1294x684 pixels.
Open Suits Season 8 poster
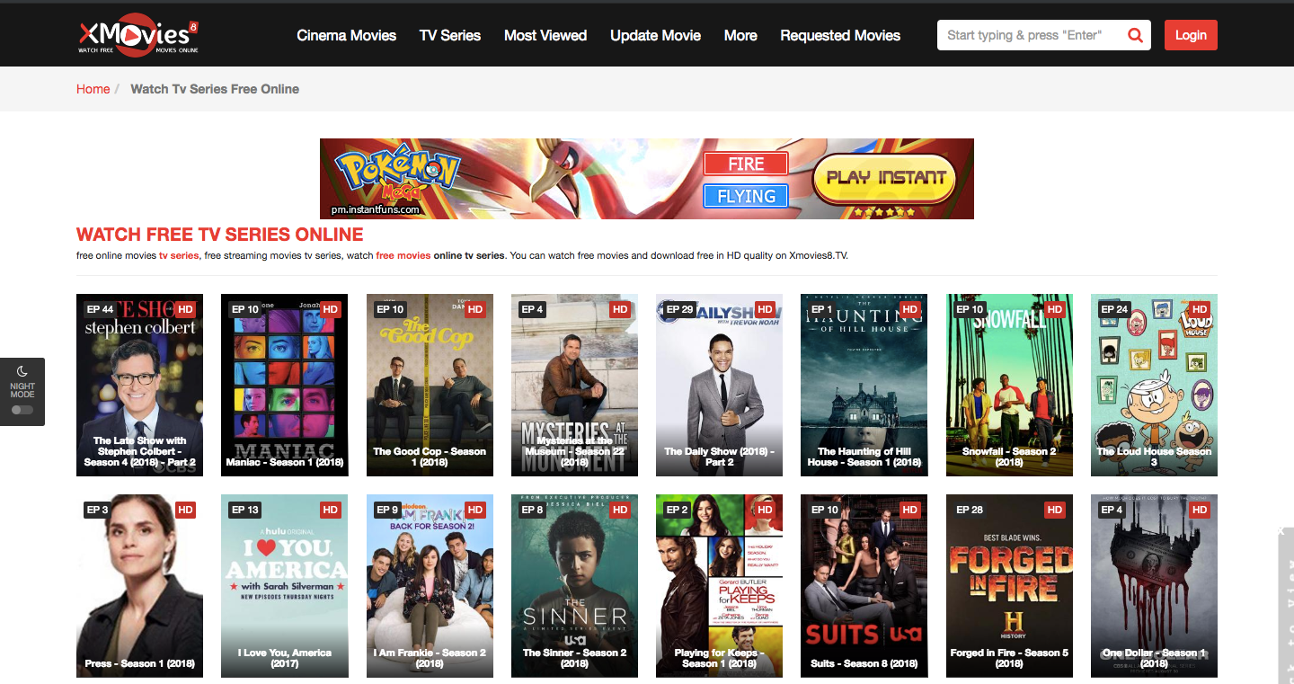(x=864, y=586)
